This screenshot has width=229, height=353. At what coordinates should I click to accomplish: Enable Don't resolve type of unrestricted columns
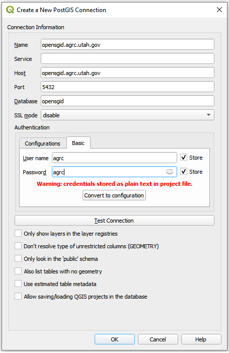pos(18,246)
